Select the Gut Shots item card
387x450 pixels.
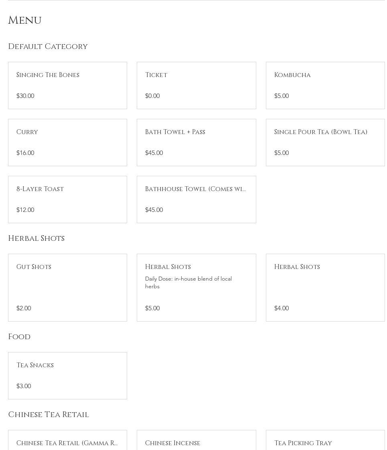pos(67,287)
